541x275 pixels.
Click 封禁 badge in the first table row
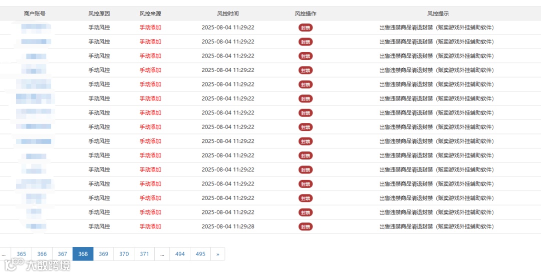tap(306, 27)
